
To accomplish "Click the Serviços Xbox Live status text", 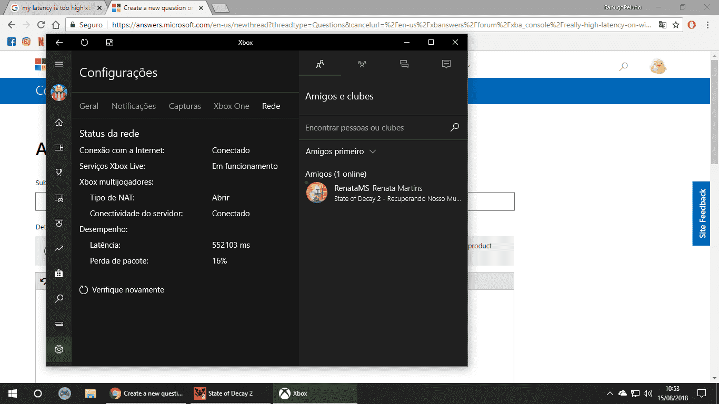I will 245,166.
